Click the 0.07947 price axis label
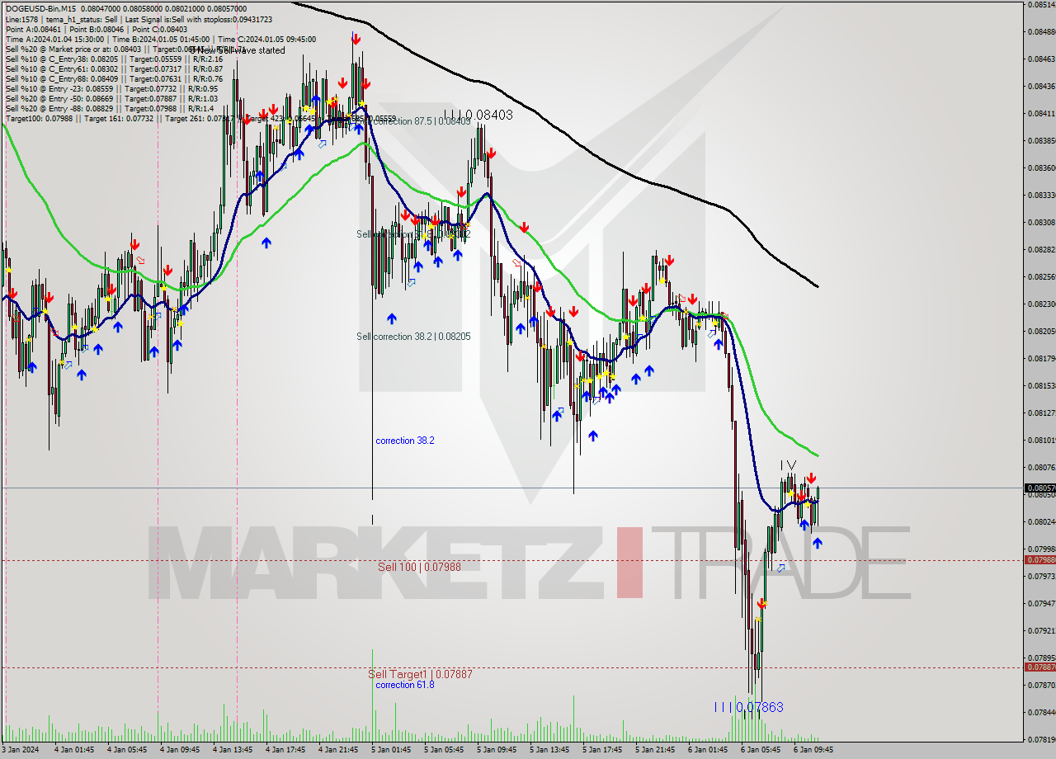Viewport: 1056px width, 759px height. pyautogui.click(x=1041, y=603)
